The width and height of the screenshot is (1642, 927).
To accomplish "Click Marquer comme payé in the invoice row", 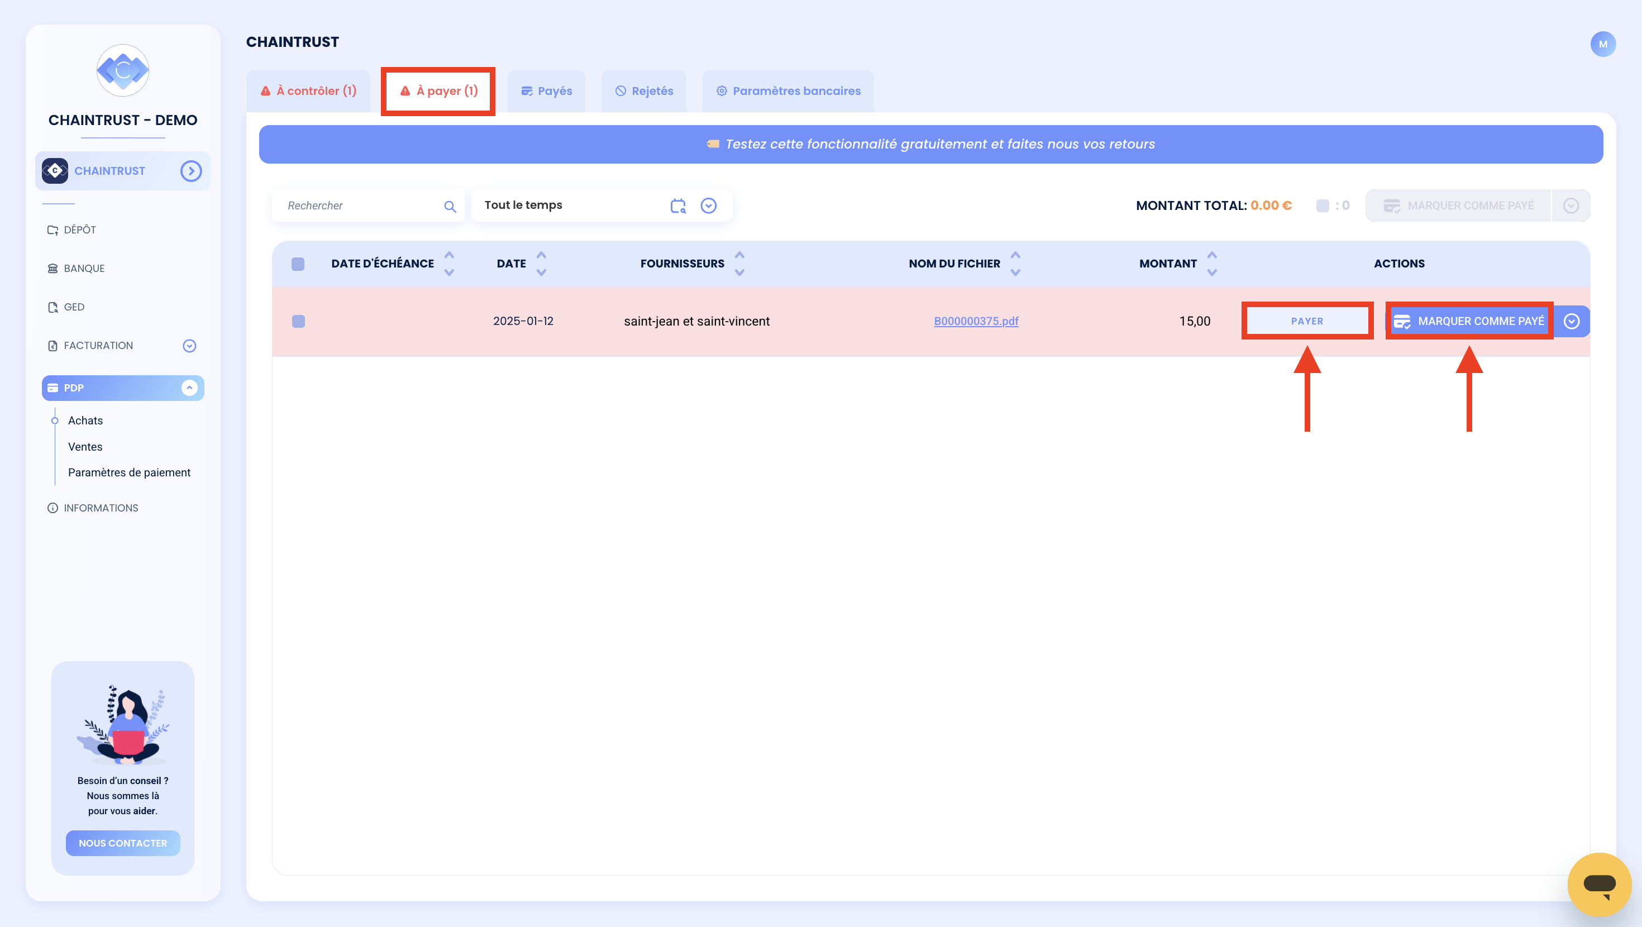I will (1469, 321).
